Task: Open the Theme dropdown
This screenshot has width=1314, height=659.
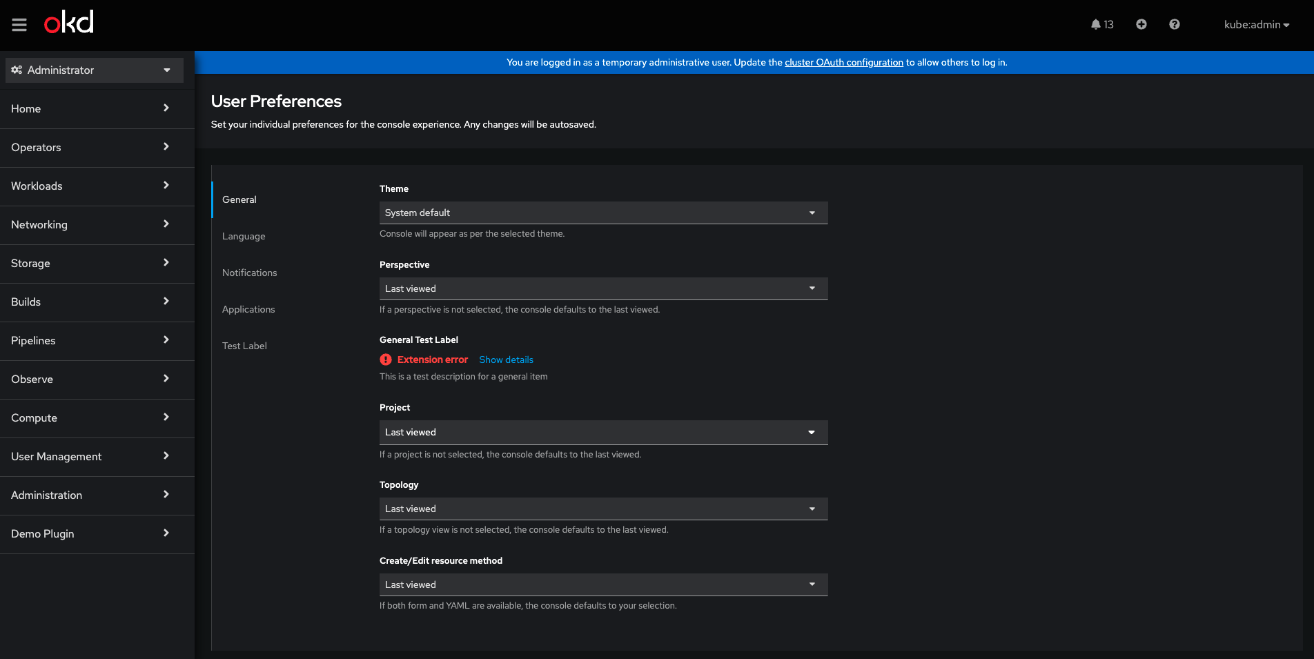Action: tap(603, 213)
